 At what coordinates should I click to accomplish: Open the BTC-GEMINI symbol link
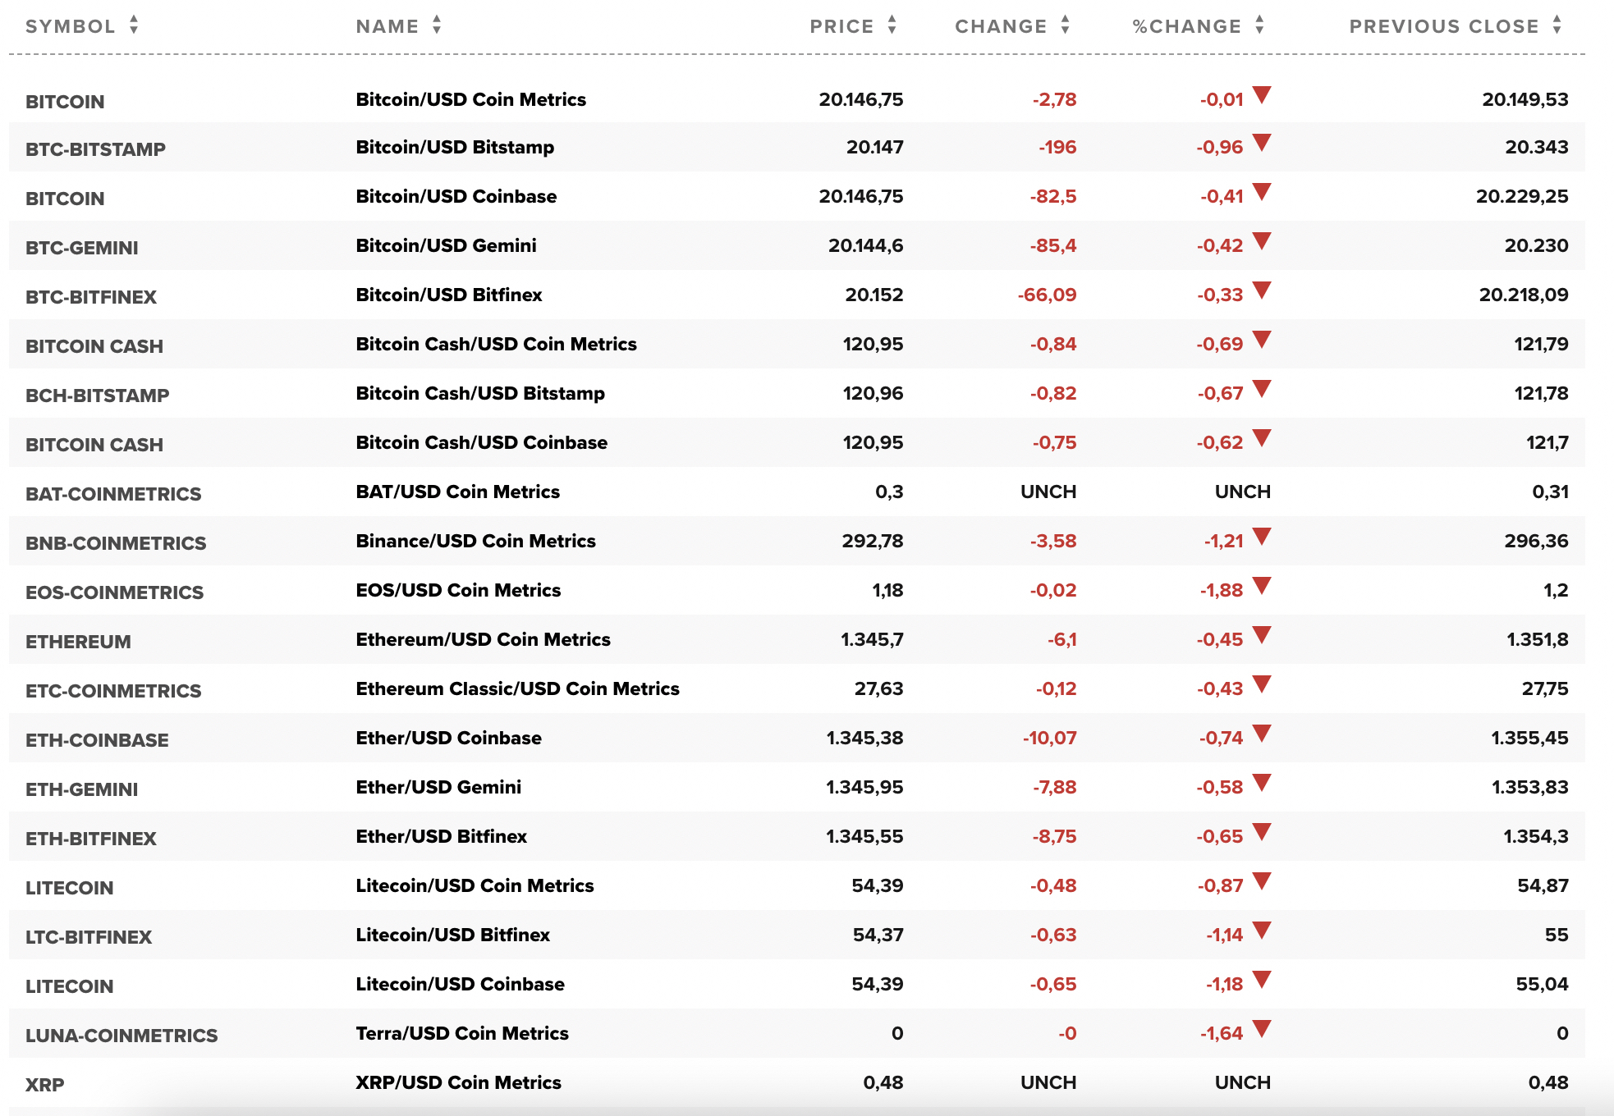click(x=82, y=248)
